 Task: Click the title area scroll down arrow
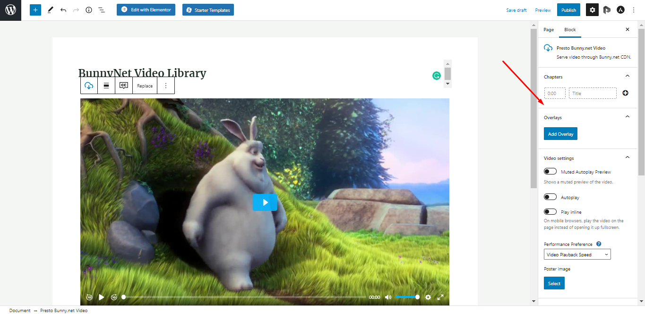click(x=448, y=84)
